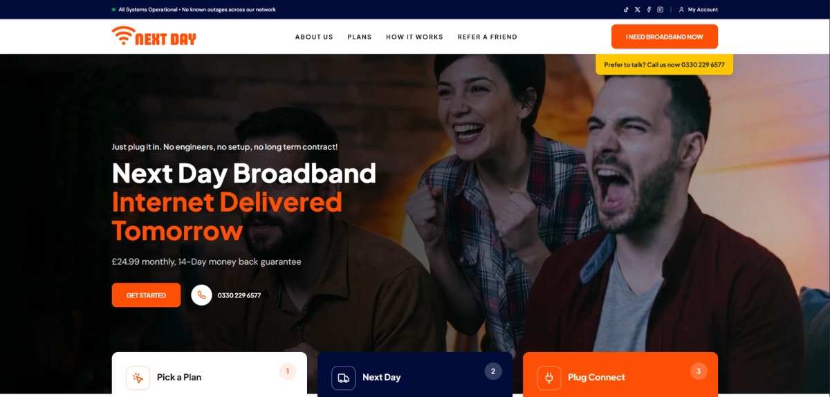Click the 0330 229 6577 hero phone number
The width and height of the screenshot is (830, 397).
tap(239, 295)
